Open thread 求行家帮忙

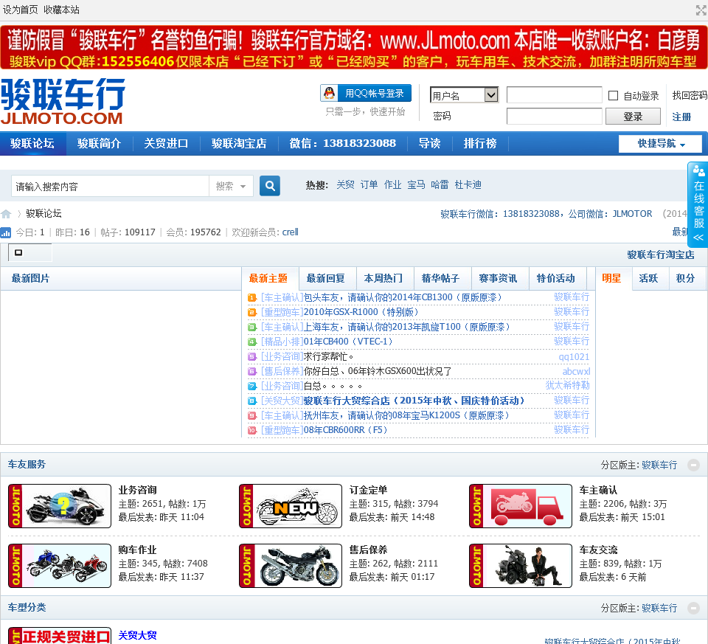(x=328, y=356)
